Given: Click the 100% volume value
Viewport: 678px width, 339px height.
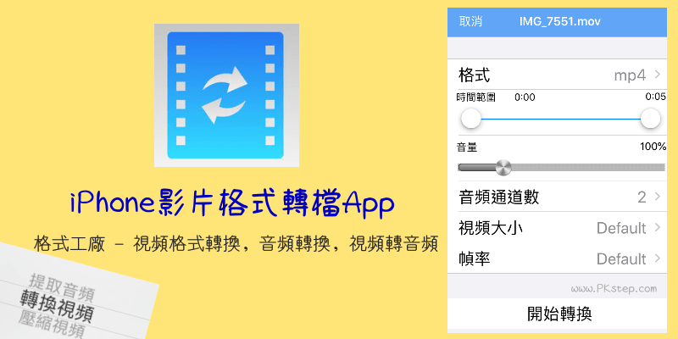Looking at the screenshot, I should coord(653,147).
